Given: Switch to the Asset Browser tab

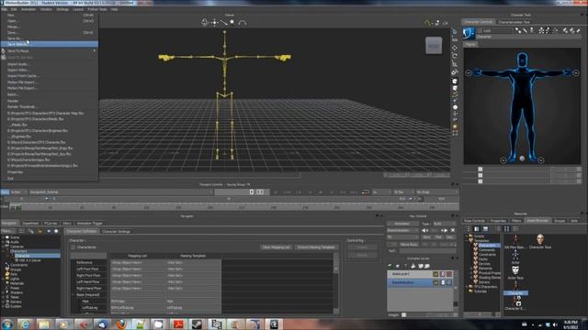Looking at the screenshot, I should pyautogui.click(x=537, y=221).
